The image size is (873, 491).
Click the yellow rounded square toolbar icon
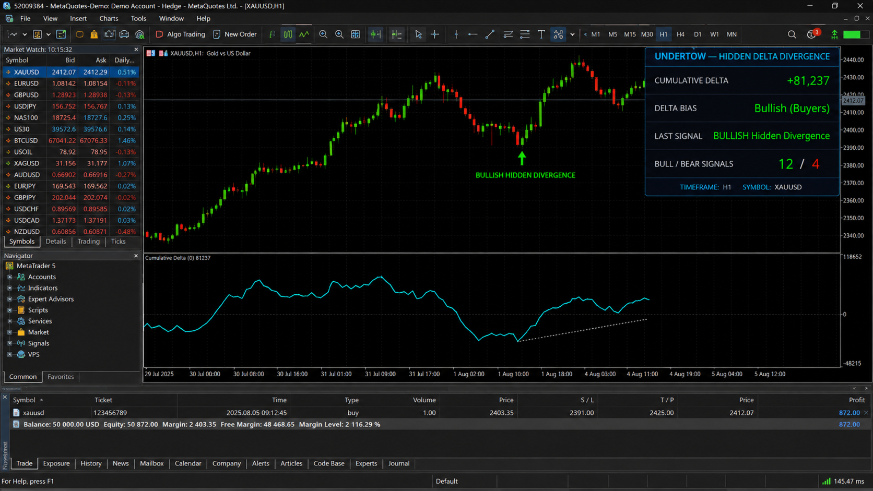(79, 34)
